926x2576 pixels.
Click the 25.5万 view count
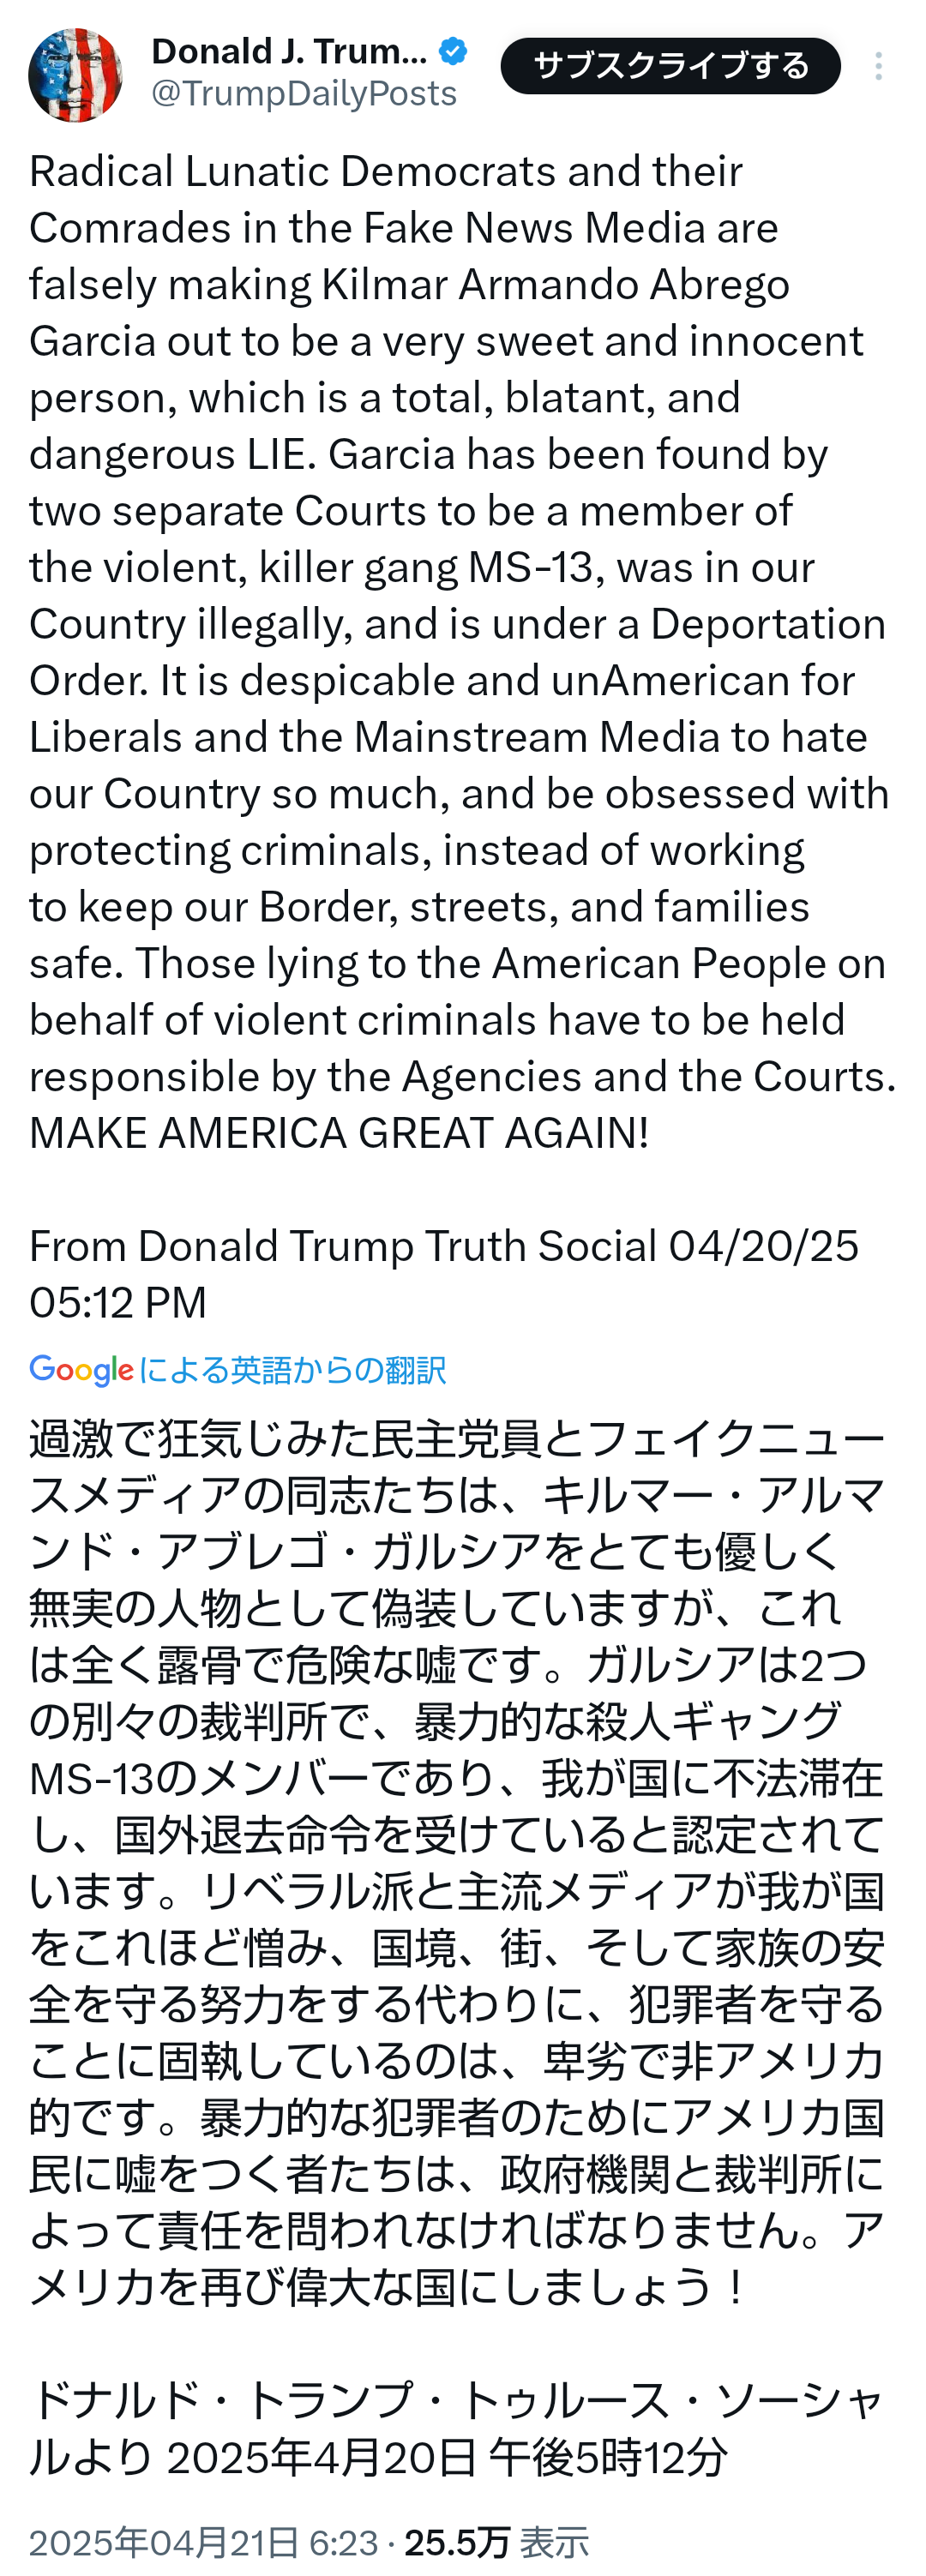click(457, 2541)
